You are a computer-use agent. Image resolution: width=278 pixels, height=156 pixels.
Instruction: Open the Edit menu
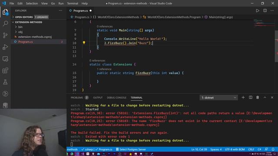pyautogui.click(x=20, y=3)
